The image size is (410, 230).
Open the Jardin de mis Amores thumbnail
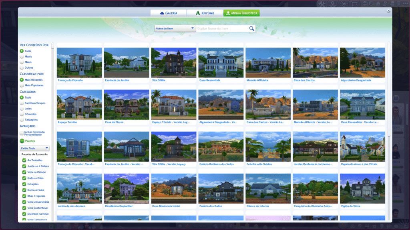tap(79, 188)
